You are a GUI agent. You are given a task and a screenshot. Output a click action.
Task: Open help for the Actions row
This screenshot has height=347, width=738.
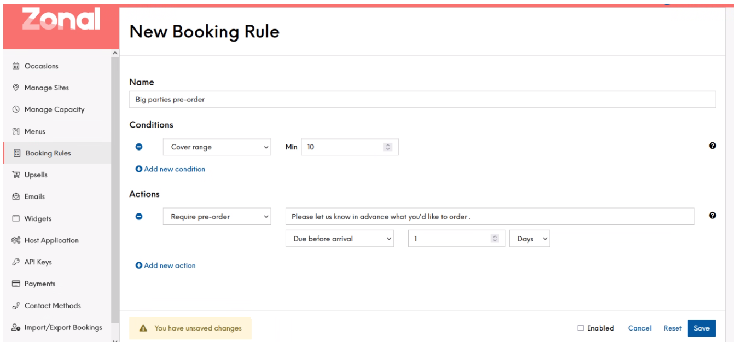point(712,216)
